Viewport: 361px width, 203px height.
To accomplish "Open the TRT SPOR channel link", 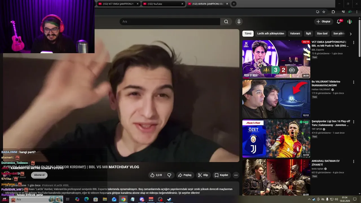I will click(317, 129).
